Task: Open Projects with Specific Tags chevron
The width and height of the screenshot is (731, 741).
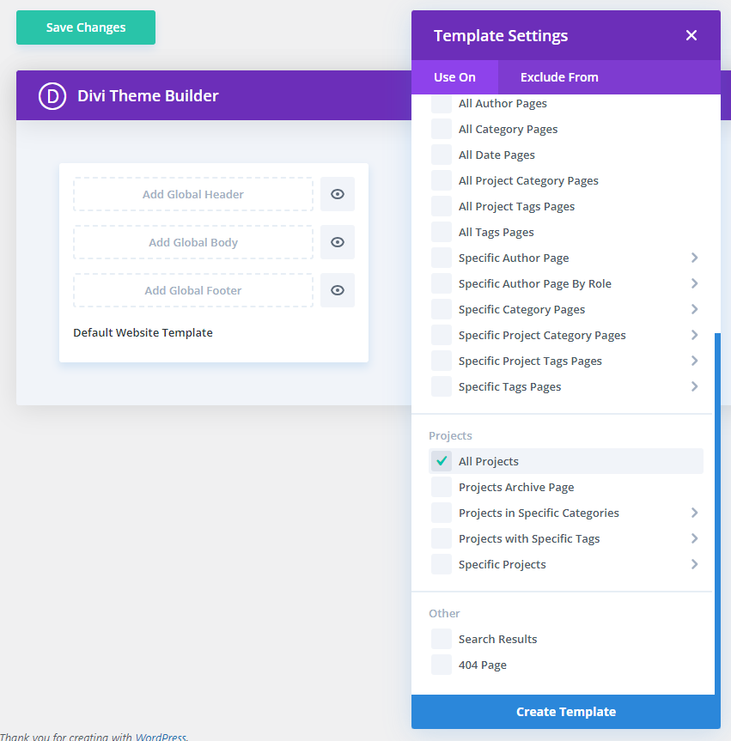Action: pyautogui.click(x=694, y=538)
